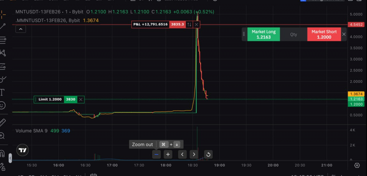Screen dimensions: 367x176
Task: Toggle magnet mode in left toolbar
Action: (x=3, y=153)
